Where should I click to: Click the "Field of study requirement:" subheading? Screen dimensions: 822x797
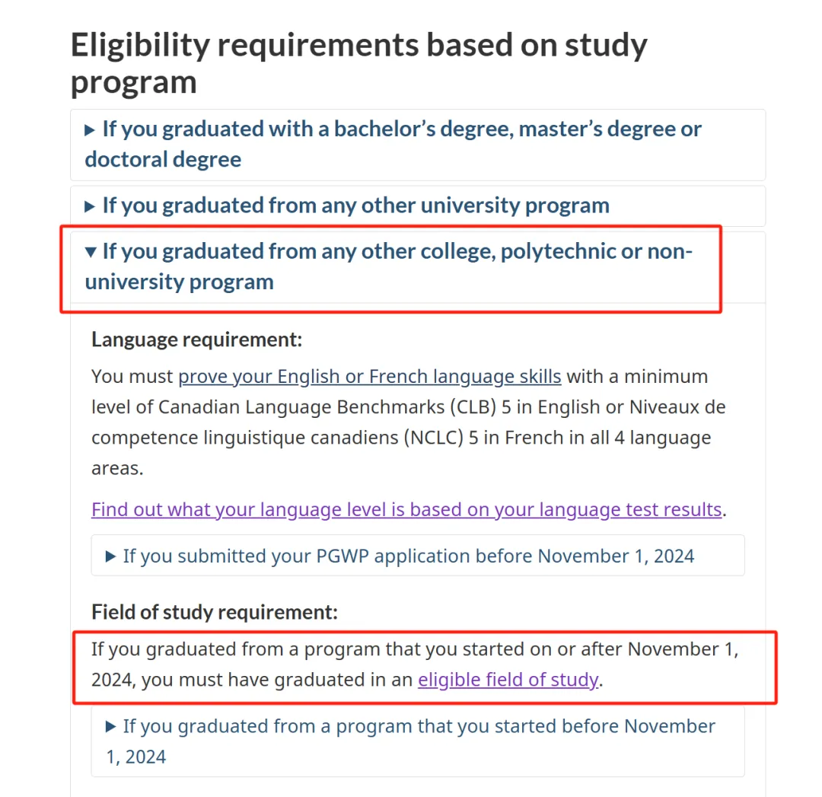[x=214, y=611]
